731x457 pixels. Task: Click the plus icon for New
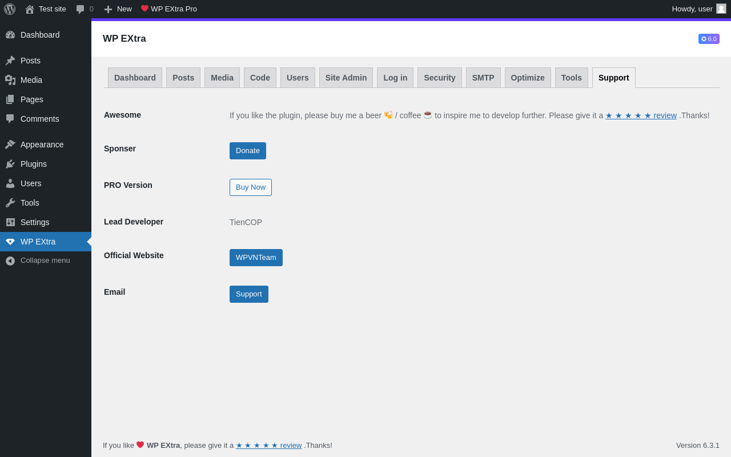point(108,9)
